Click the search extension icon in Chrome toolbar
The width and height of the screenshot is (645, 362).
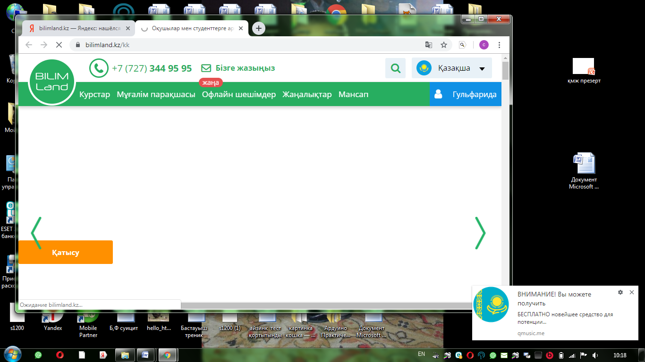click(463, 45)
